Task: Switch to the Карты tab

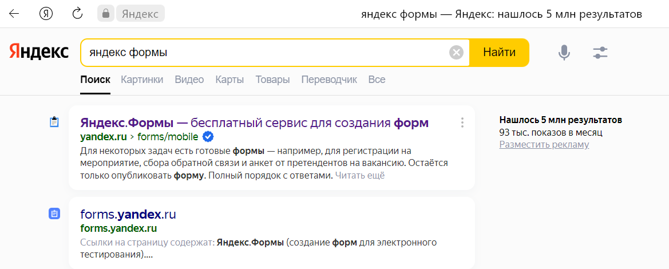Action: (x=229, y=80)
